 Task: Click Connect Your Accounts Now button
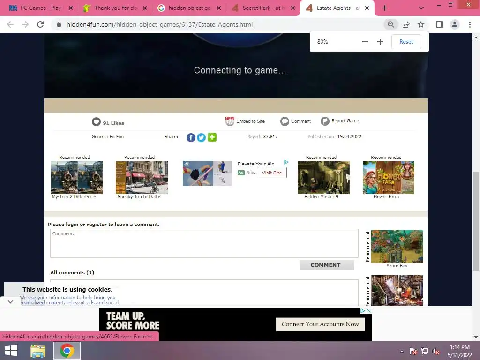coord(320,324)
